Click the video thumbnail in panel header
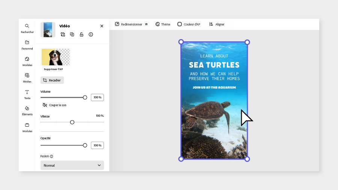The width and height of the screenshot is (338, 190). tap(48, 30)
